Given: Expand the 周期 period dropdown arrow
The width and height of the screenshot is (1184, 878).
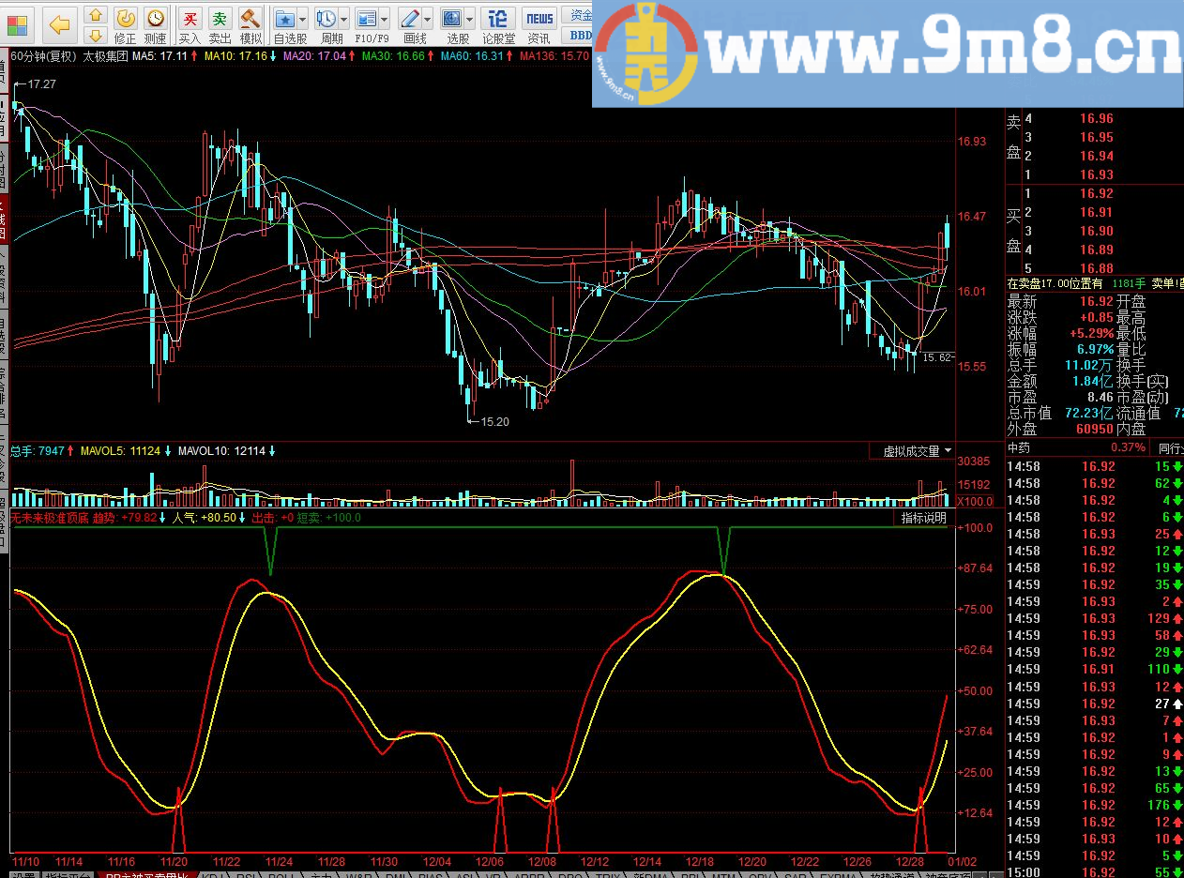Looking at the screenshot, I should (x=343, y=19).
